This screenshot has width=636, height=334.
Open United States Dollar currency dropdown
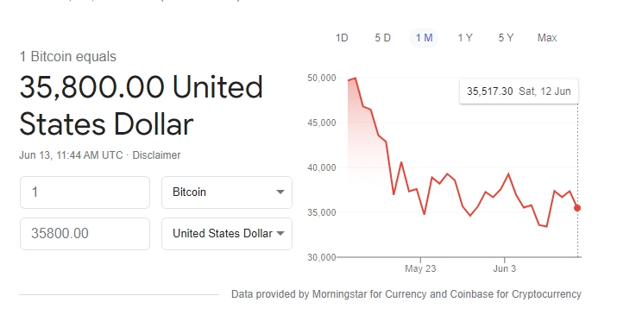point(227,233)
